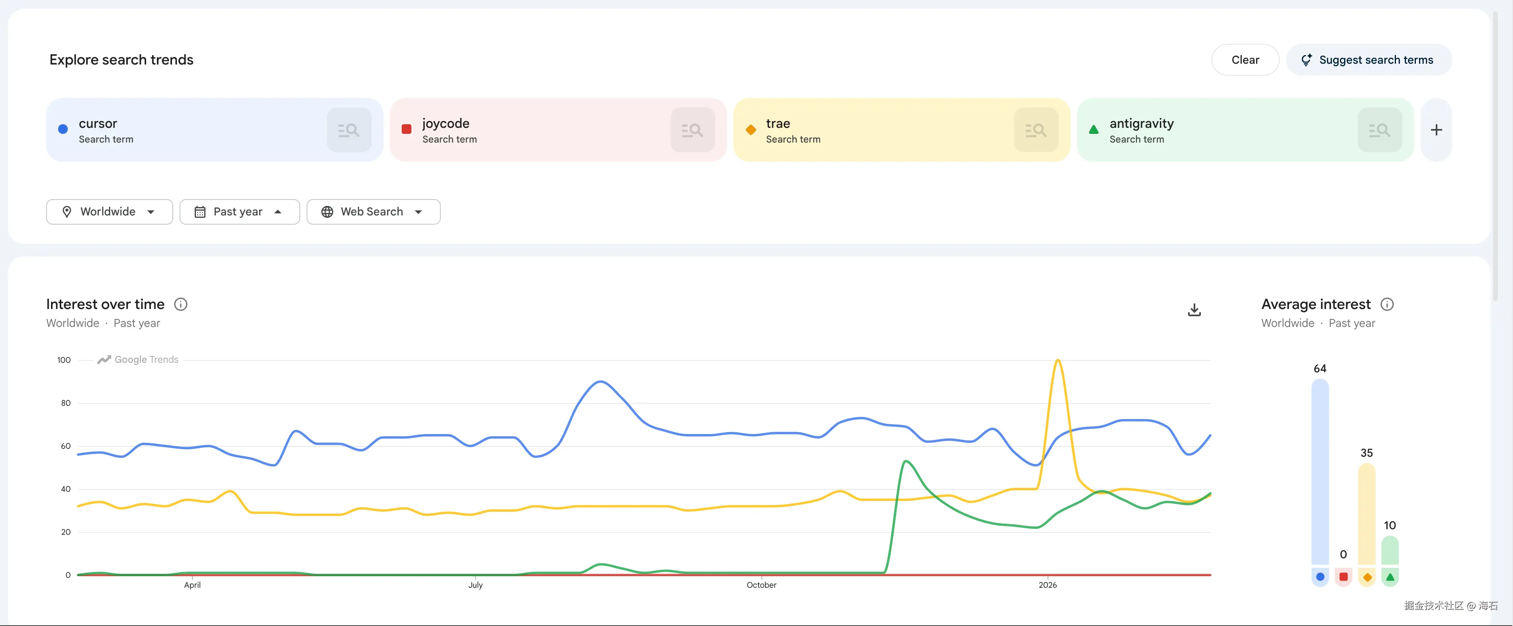
Task: Click the green antigravity legend triangle under Average interest
Action: click(x=1390, y=577)
